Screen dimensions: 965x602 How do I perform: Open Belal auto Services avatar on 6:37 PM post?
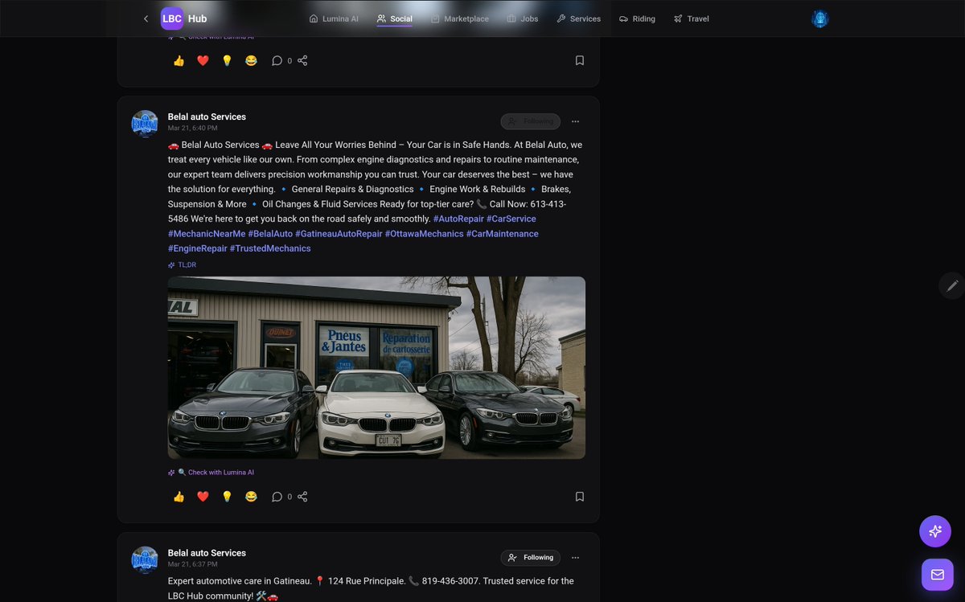click(x=145, y=560)
